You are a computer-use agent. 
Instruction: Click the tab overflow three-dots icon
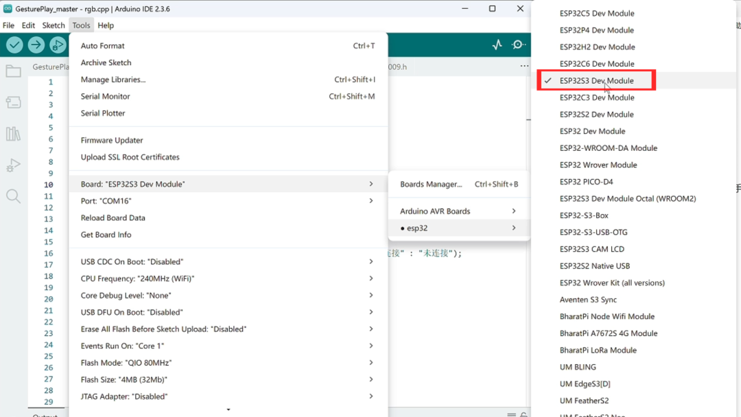click(x=524, y=66)
